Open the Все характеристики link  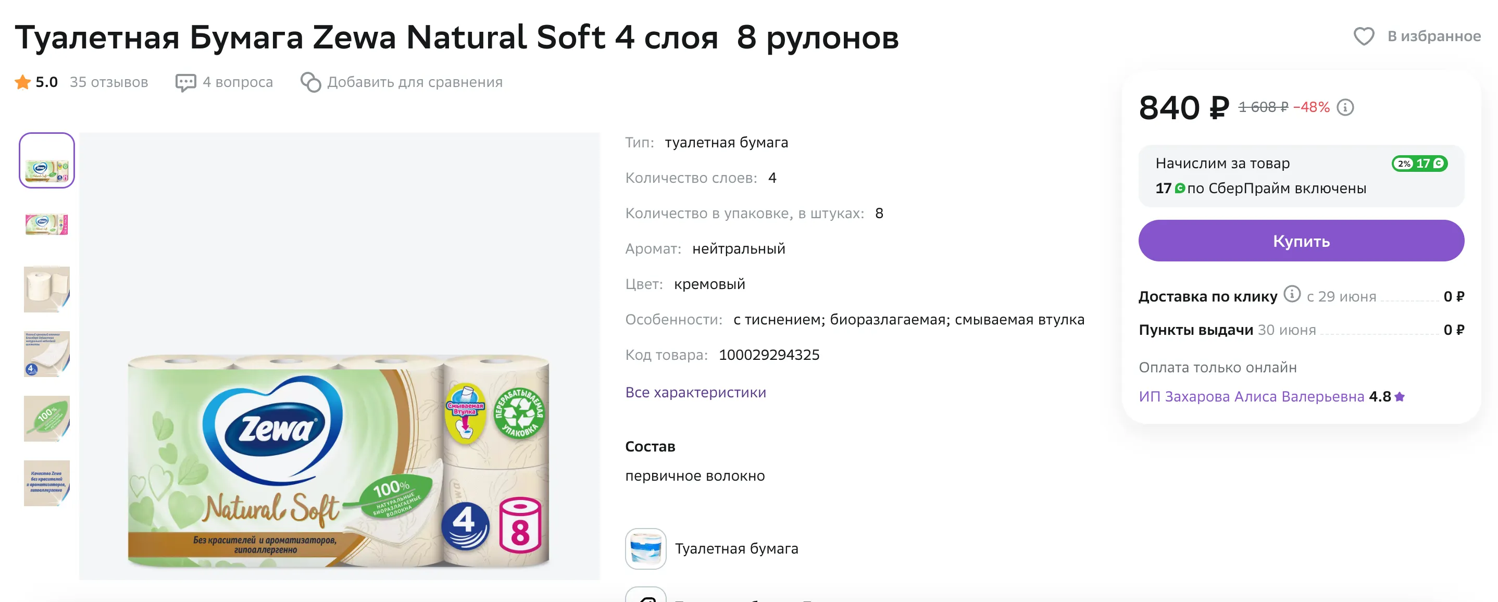coord(695,393)
